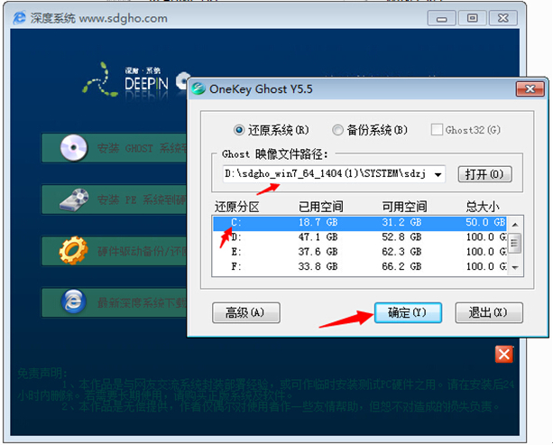The height and width of the screenshot is (445, 553).
Task: Expand the Ghost image path dropdown arrow
Action: tap(438, 173)
